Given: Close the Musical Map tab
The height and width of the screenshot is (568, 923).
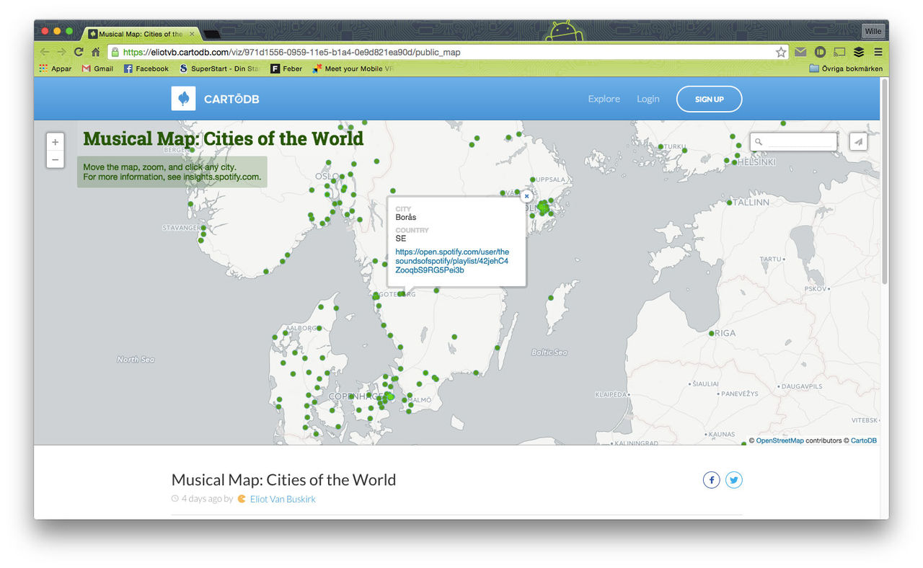Looking at the screenshot, I should 192,34.
